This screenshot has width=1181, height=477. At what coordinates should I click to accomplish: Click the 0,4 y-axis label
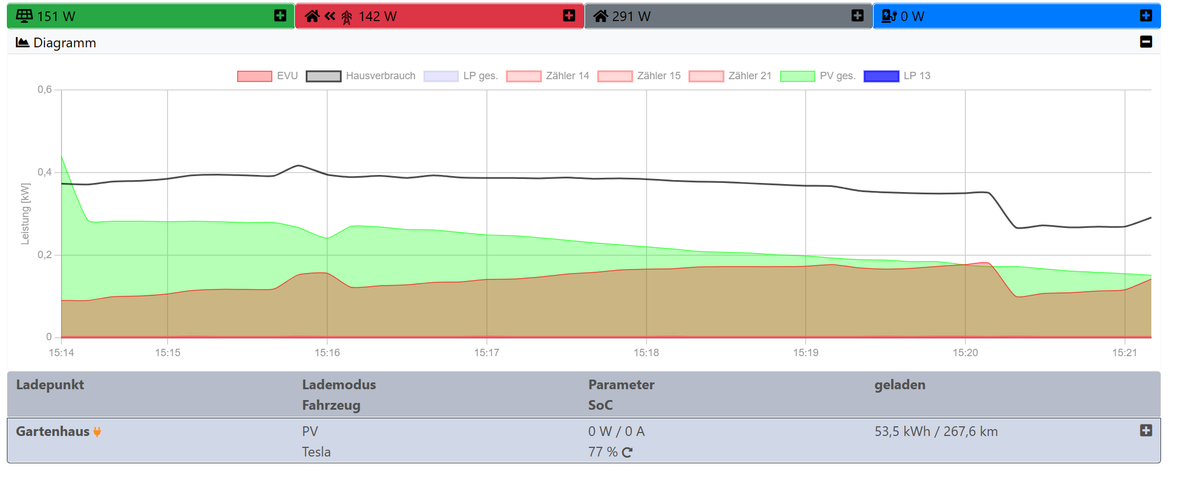coord(44,172)
